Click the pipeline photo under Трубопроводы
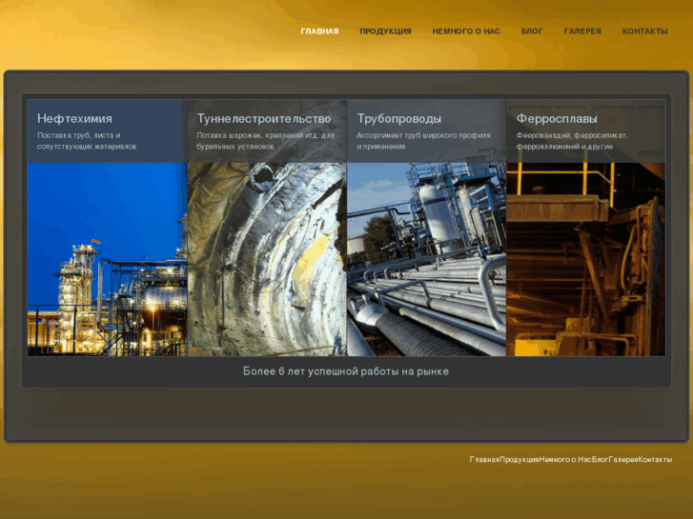Viewport: 693px width, 519px height. (426, 259)
